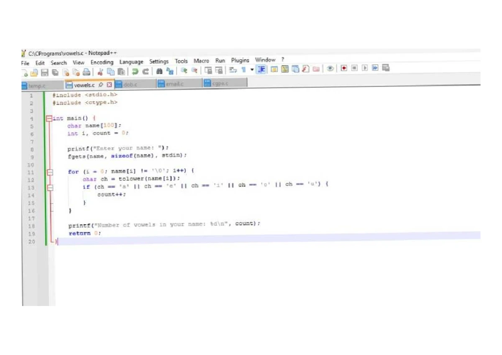The height and width of the screenshot is (355, 502).
Task: Toggle the highlighted indent guide button
Action: click(x=261, y=69)
